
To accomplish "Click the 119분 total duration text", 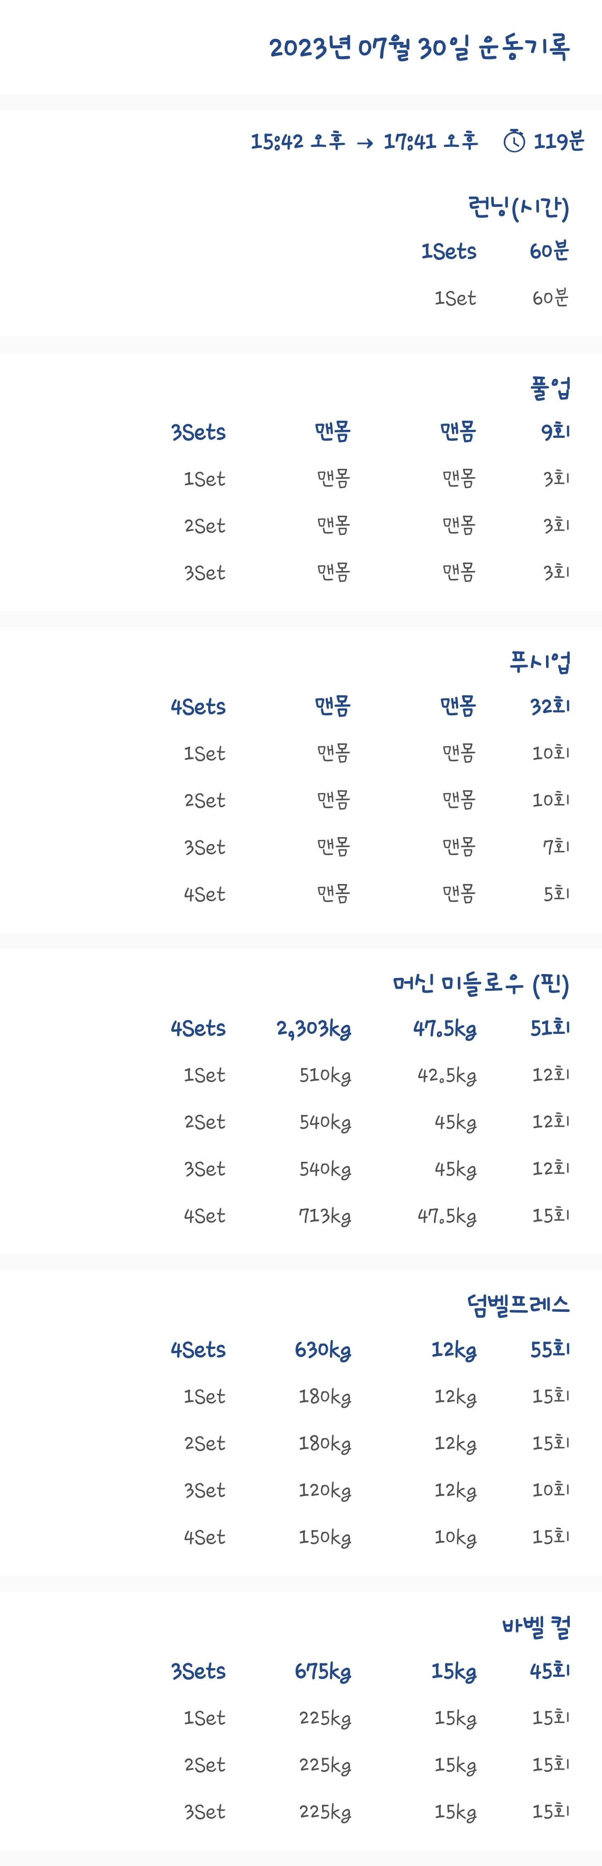I will coord(559,141).
